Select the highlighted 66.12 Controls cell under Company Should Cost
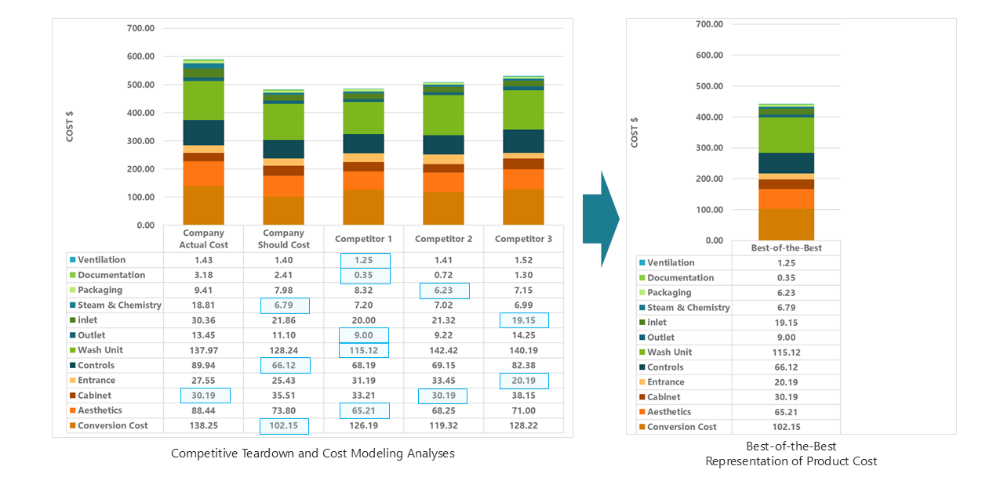Screen dimensions: 1004x477 284,365
